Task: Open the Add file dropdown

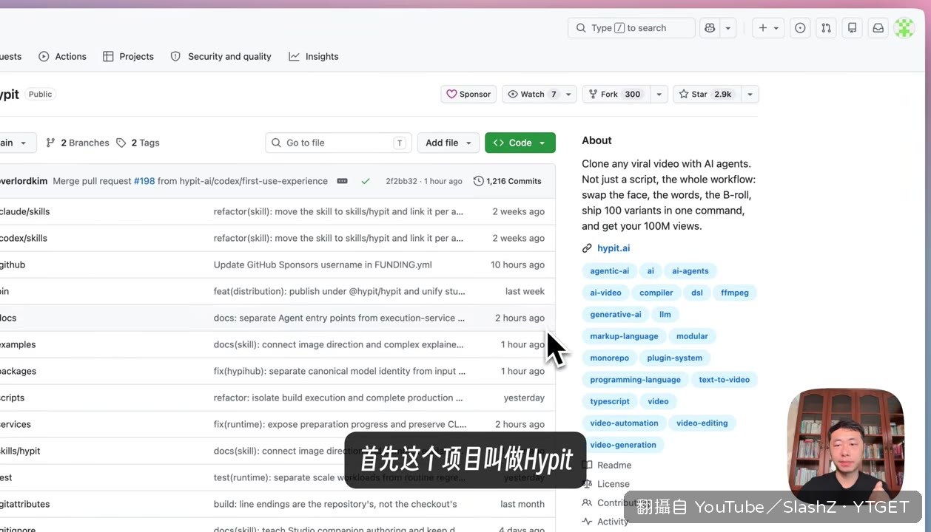Action: pyautogui.click(x=448, y=143)
